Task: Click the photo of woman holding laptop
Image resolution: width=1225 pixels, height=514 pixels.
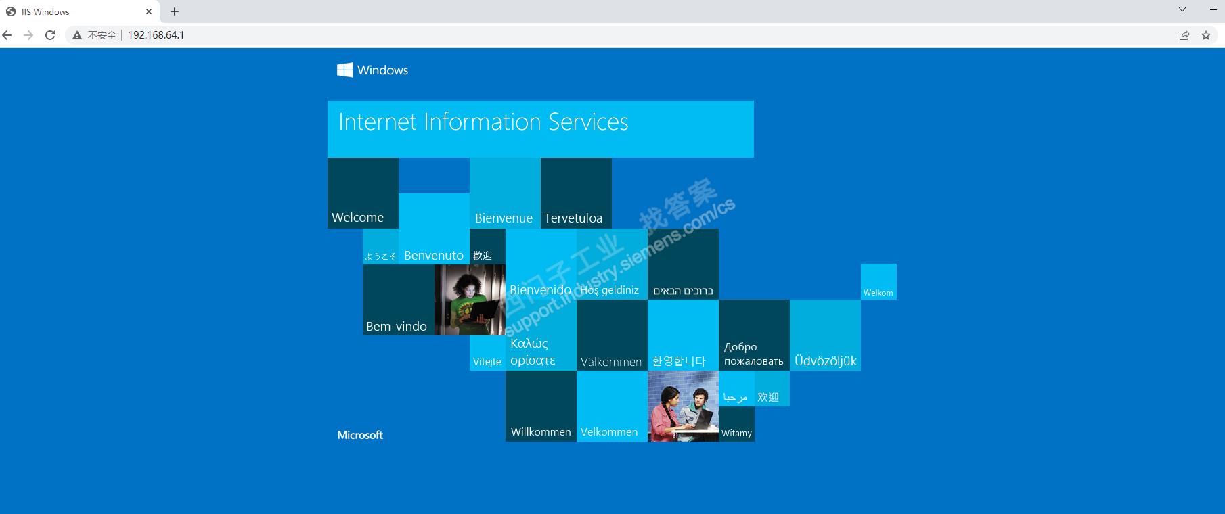Action: [470, 300]
